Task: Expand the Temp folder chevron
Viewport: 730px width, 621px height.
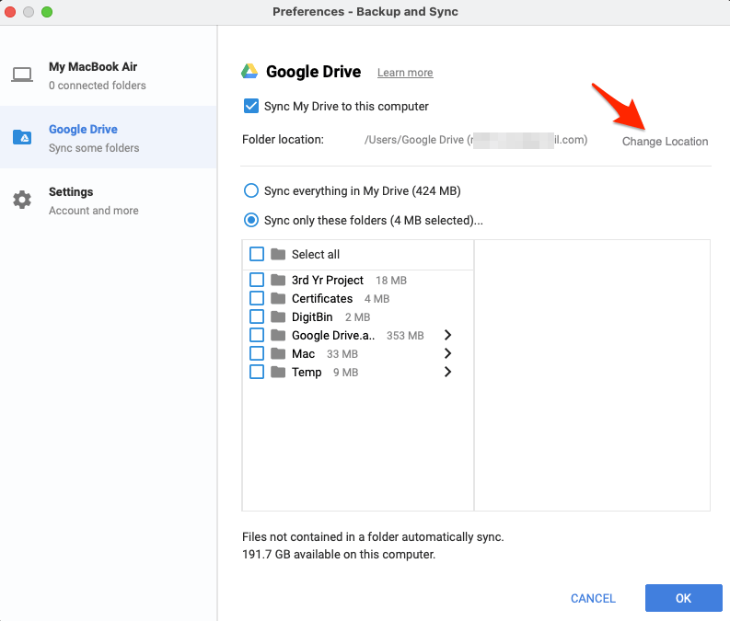Action: click(447, 372)
